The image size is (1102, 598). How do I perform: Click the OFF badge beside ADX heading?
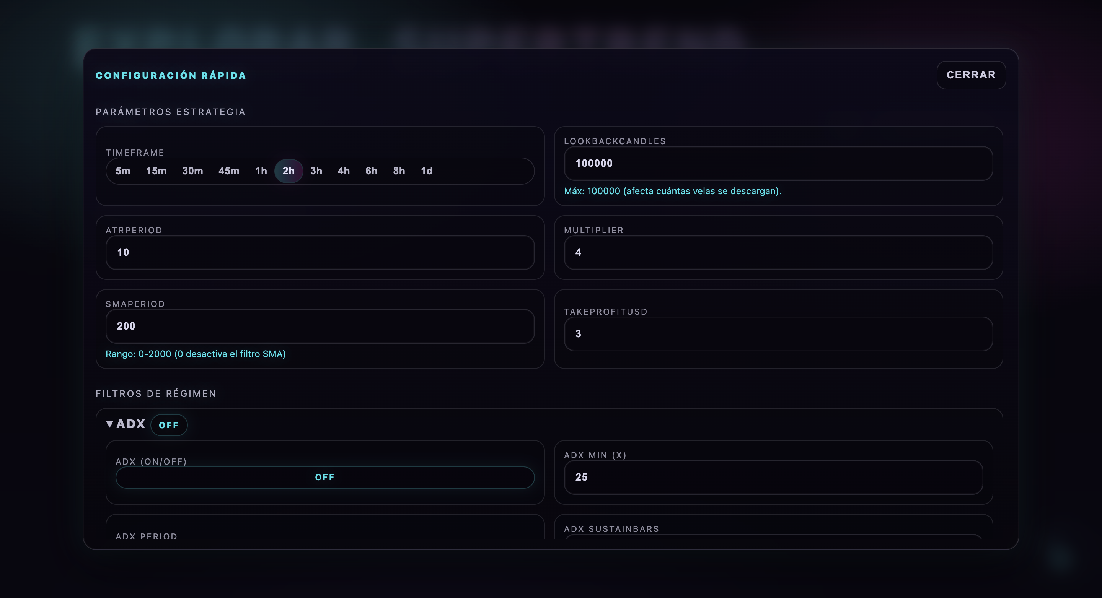click(168, 425)
